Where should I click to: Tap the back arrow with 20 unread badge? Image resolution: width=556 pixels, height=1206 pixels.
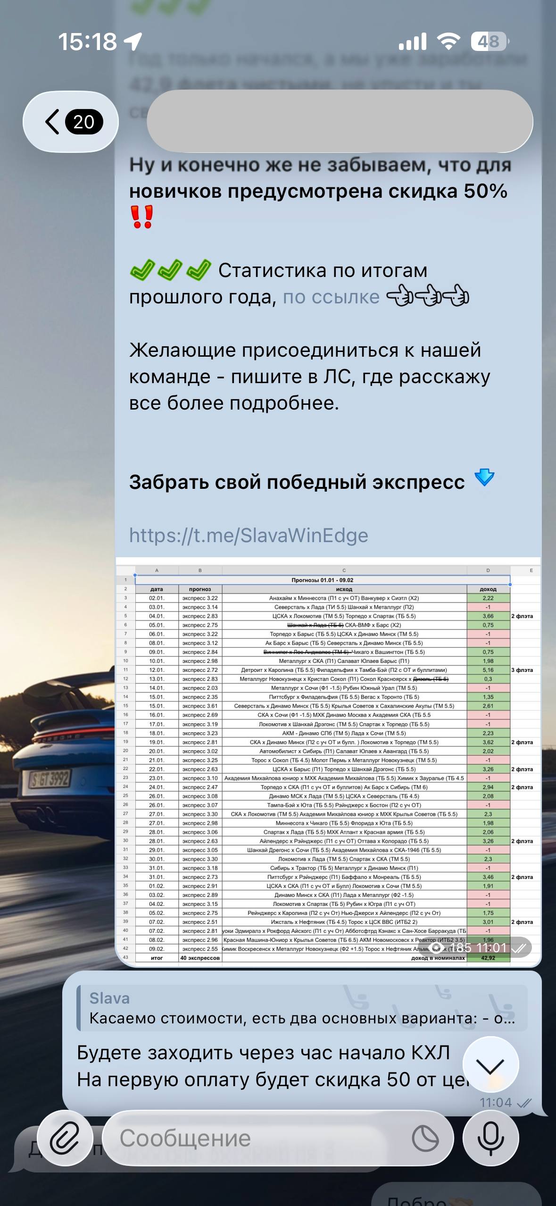tap(71, 122)
